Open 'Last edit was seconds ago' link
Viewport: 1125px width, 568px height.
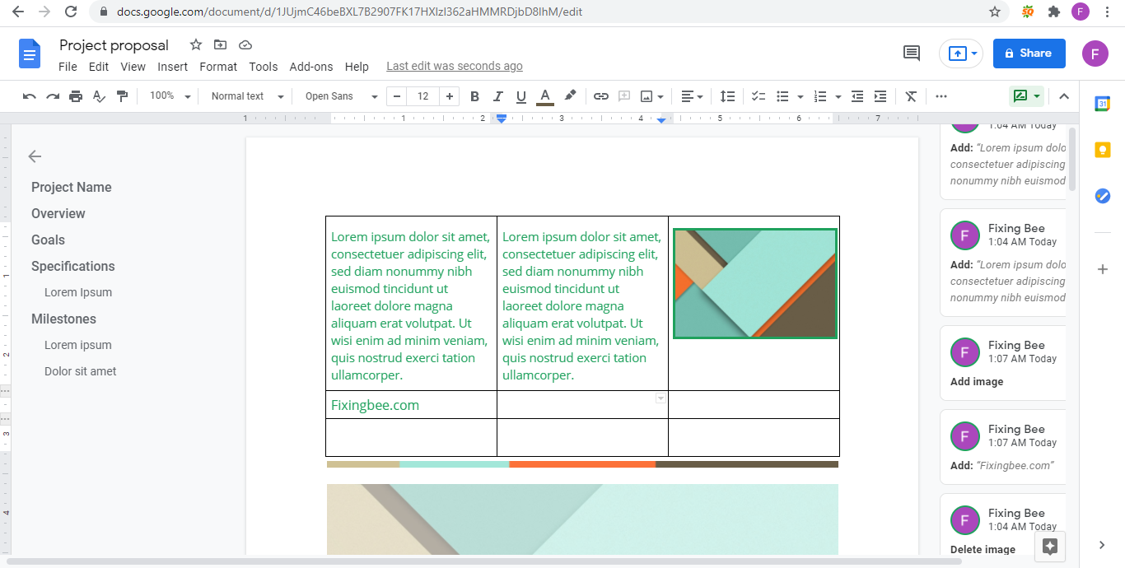click(454, 66)
